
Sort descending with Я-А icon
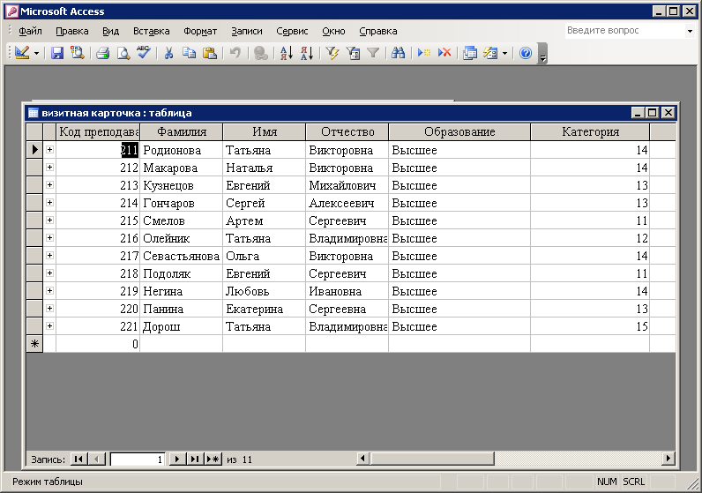click(x=307, y=53)
